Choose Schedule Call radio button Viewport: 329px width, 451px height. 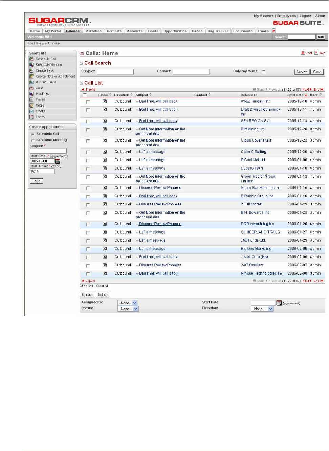click(x=33, y=134)
